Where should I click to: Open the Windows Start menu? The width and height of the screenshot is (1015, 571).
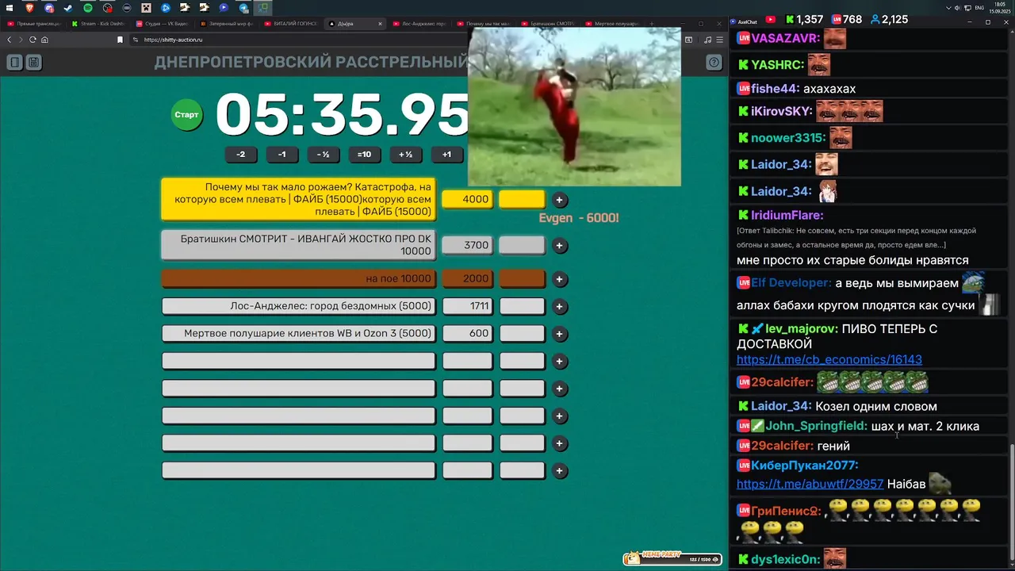(x=10, y=8)
